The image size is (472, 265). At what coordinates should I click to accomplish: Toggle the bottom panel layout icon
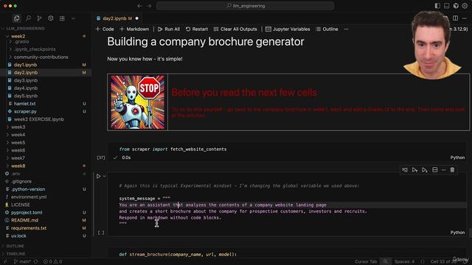point(447,6)
